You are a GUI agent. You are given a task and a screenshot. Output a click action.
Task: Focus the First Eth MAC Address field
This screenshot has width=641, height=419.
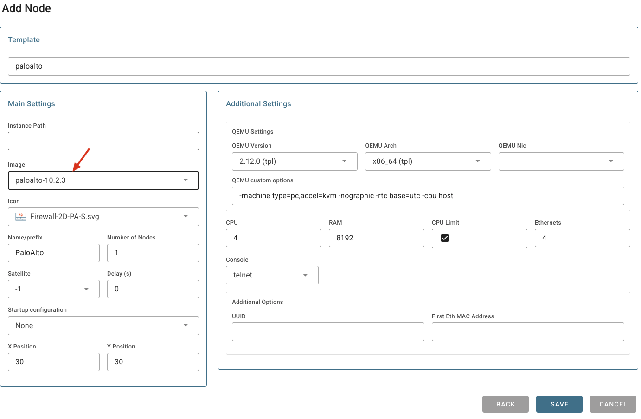[x=527, y=332]
